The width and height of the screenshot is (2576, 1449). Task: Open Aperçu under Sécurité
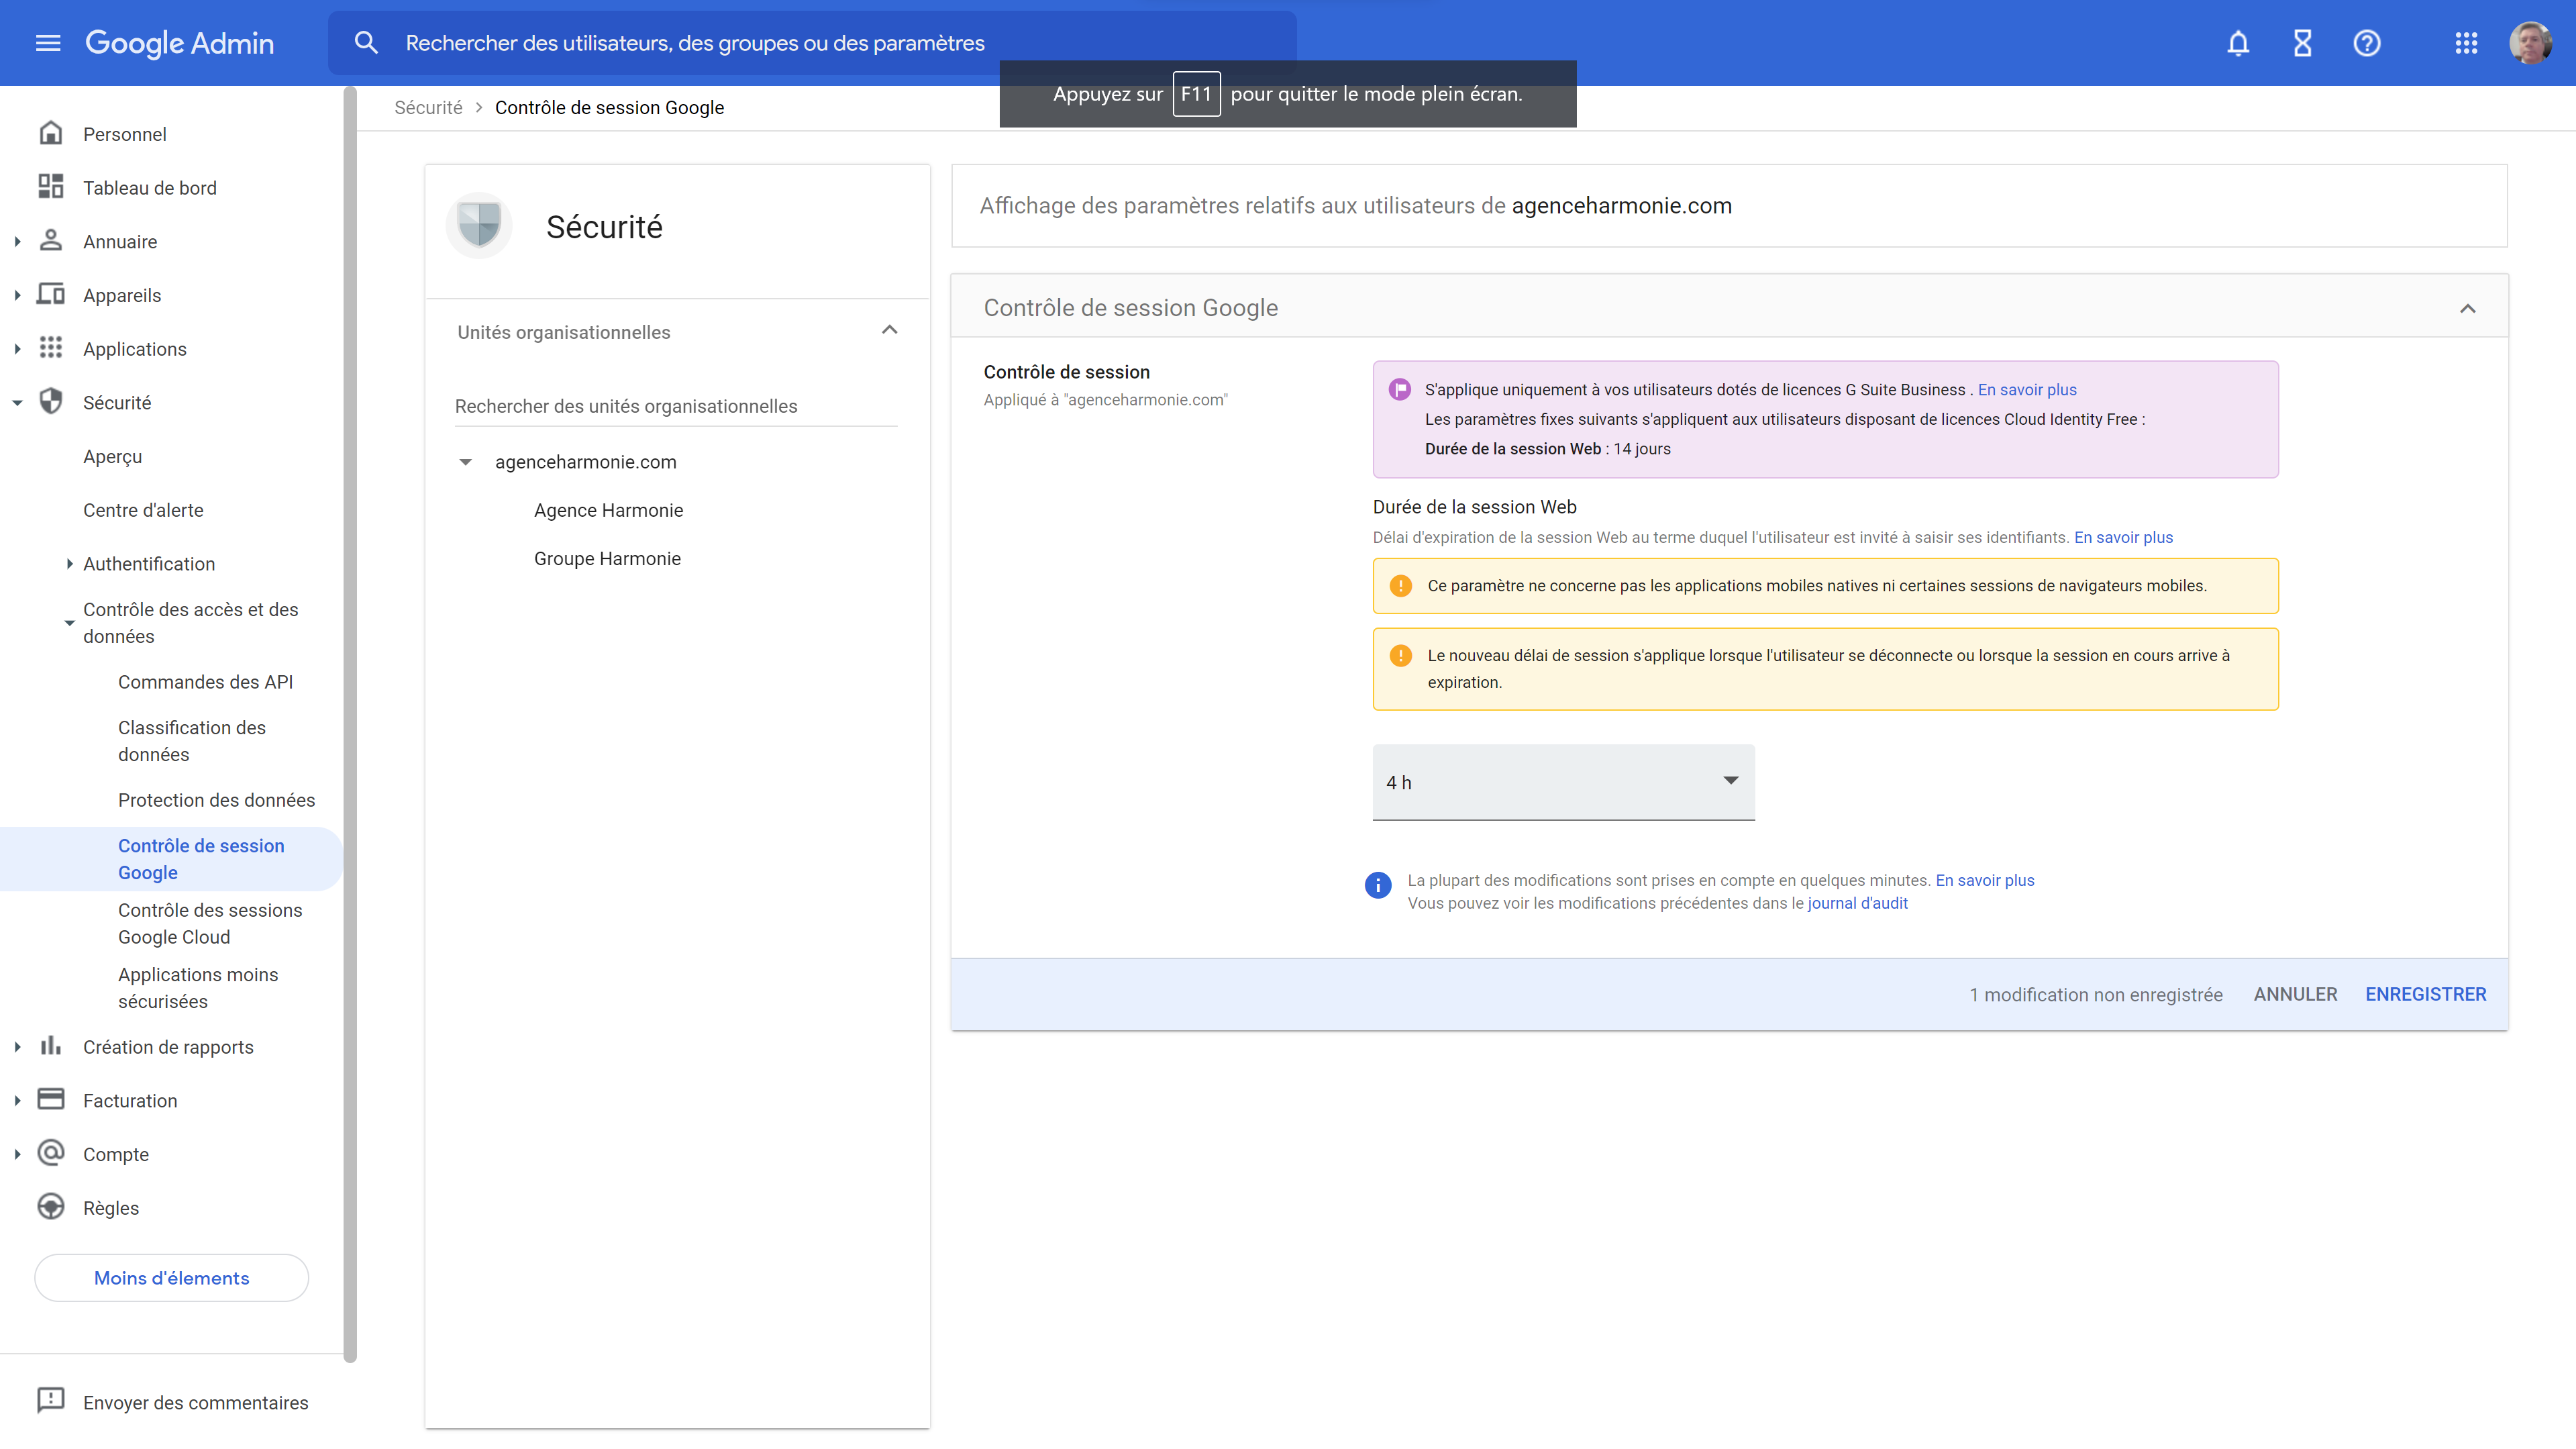pos(113,456)
